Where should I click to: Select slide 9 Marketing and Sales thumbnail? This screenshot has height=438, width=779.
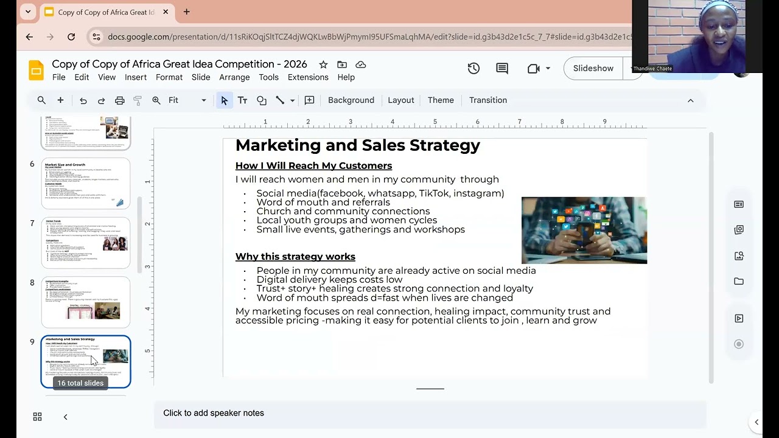86,361
